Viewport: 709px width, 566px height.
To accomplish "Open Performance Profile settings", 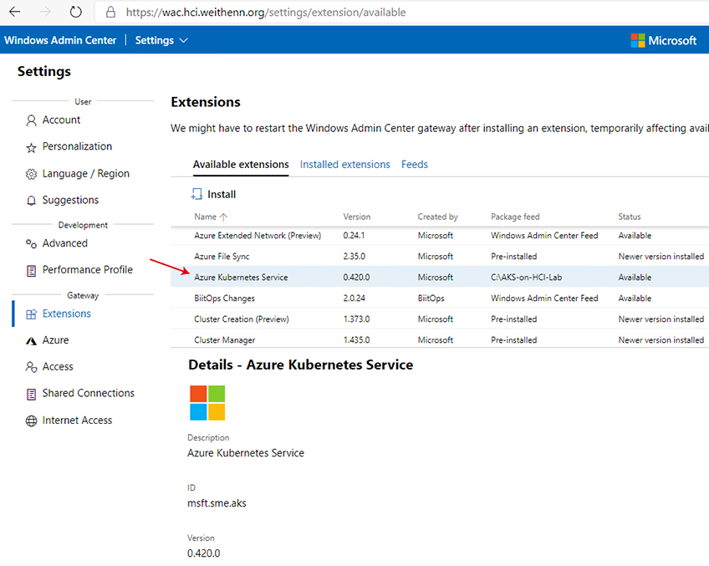I will pyautogui.click(x=87, y=269).
